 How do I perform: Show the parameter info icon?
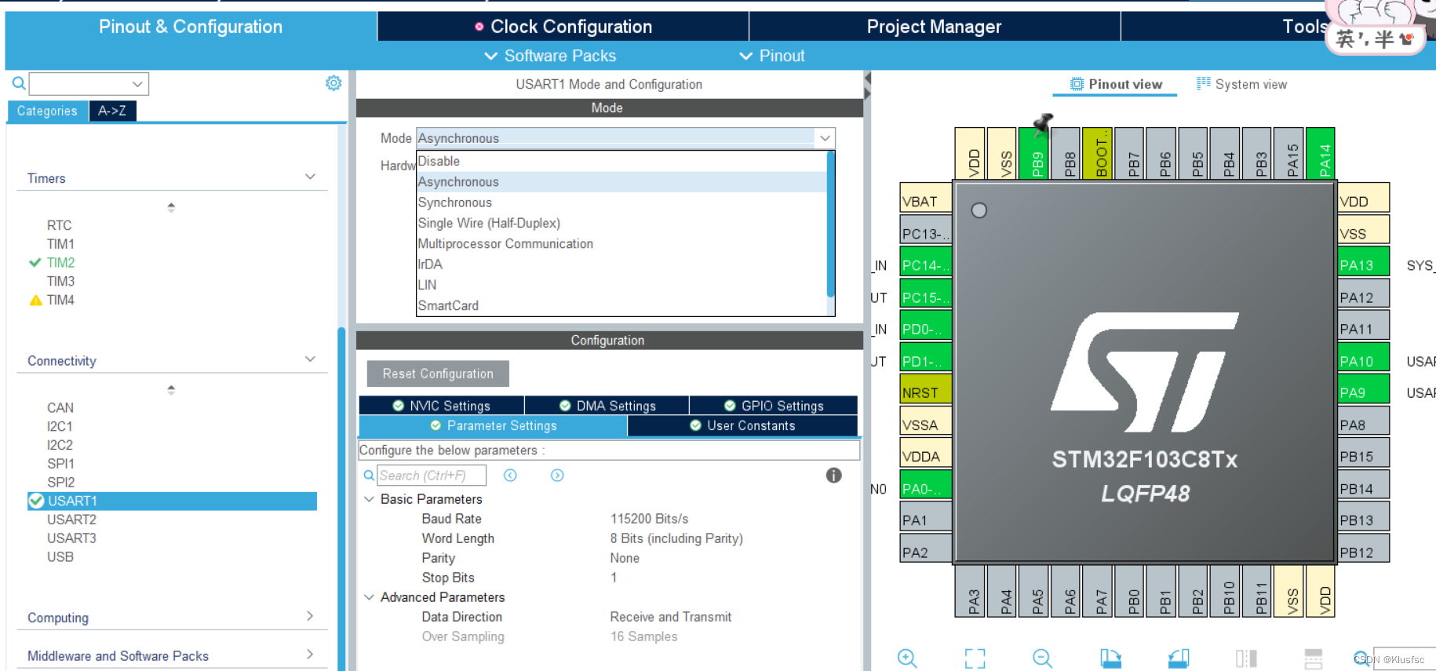pos(834,476)
